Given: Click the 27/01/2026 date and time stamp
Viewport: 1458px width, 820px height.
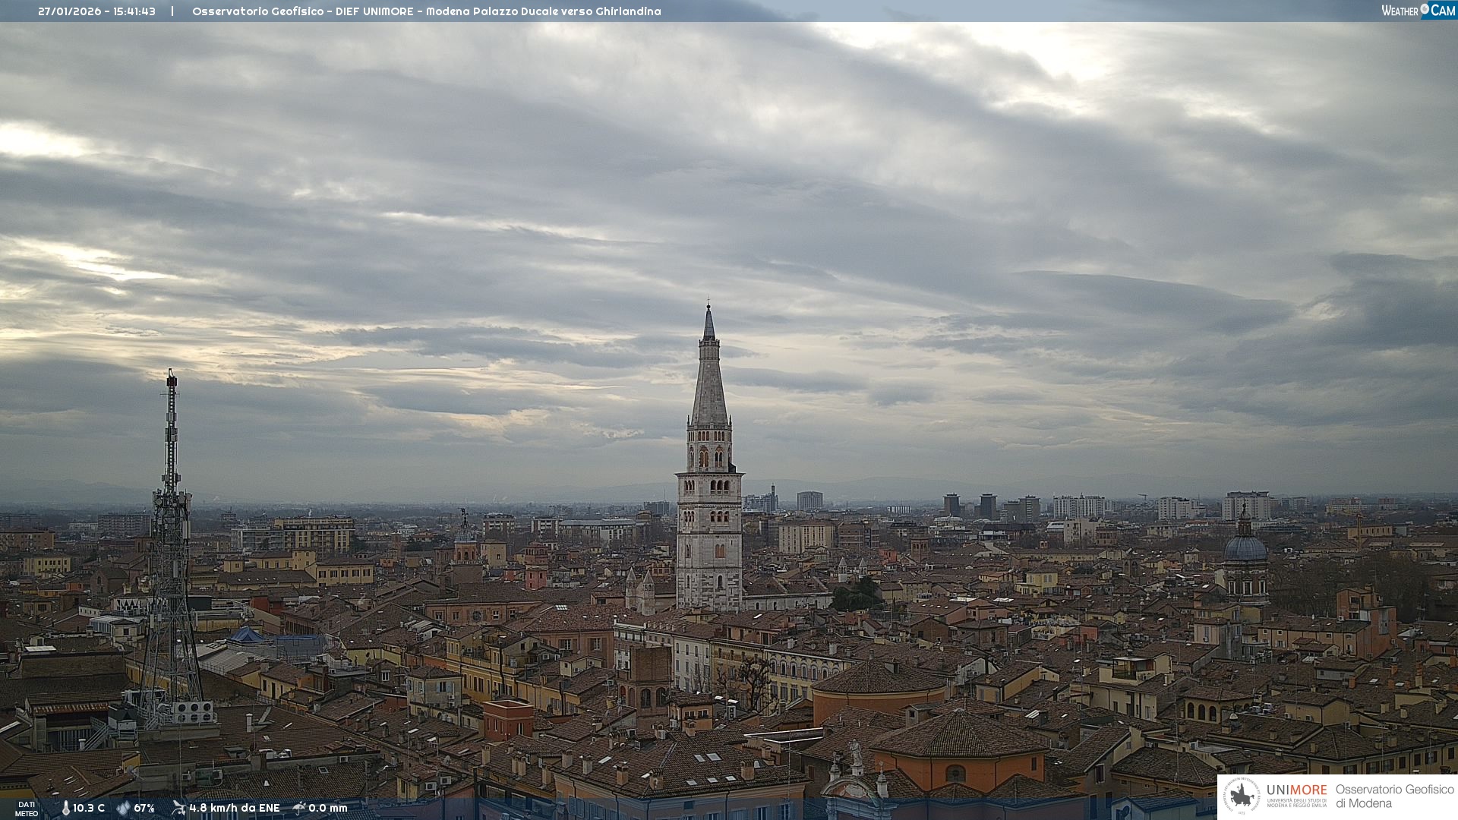Looking at the screenshot, I should click(96, 11).
